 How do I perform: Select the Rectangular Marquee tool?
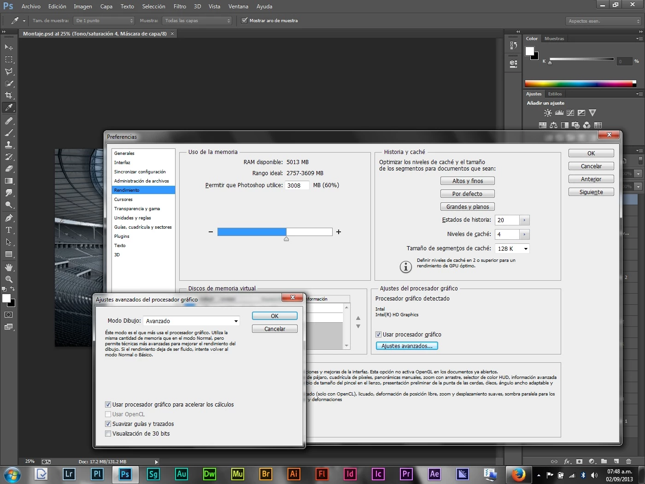coord(9,59)
